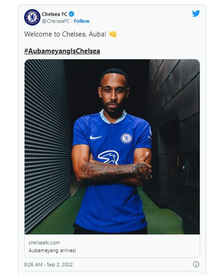Open the #AubameyangIsChelsea hashtag
The height and width of the screenshot is (275, 223).
[x=62, y=51]
